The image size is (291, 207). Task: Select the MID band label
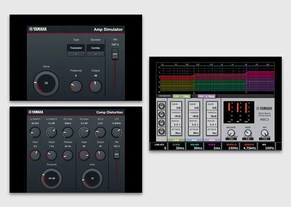[x=194, y=140]
